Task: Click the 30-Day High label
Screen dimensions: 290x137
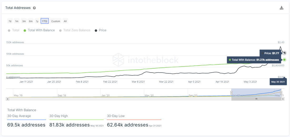Action: [x=59, y=116]
